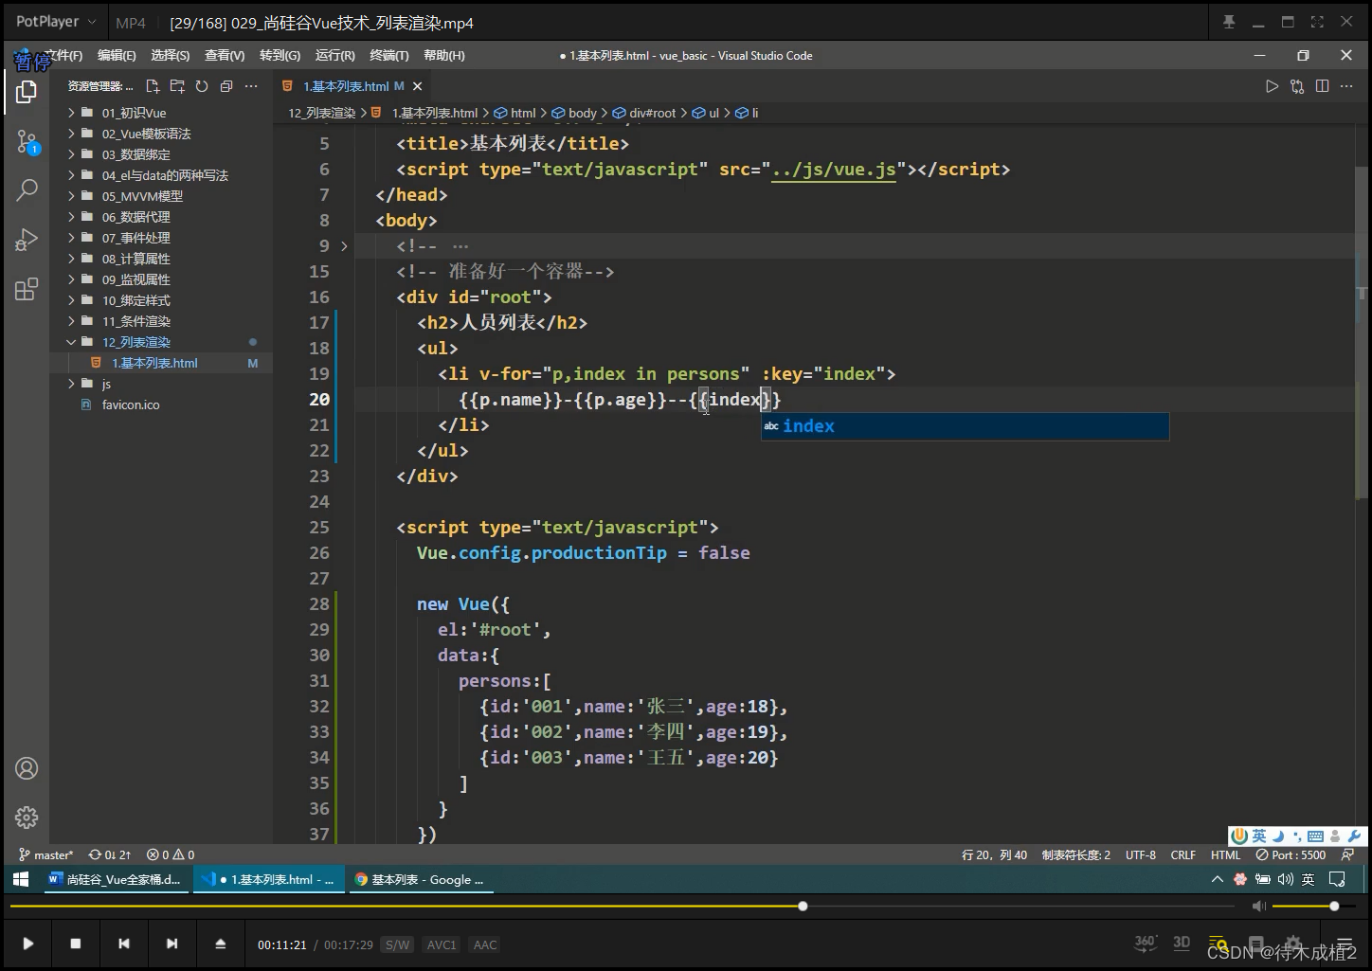Refresh the Explorer file tree
1372x971 pixels.
pyautogui.click(x=202, y=86)
